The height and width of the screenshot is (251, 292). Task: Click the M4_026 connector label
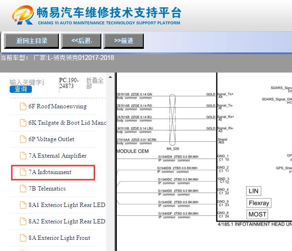[173, 149]
